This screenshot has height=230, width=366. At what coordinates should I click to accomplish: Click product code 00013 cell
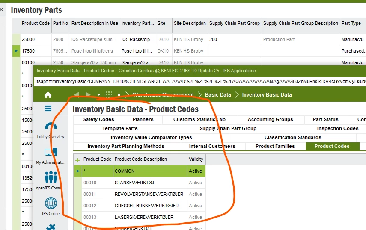click(97, 217)
